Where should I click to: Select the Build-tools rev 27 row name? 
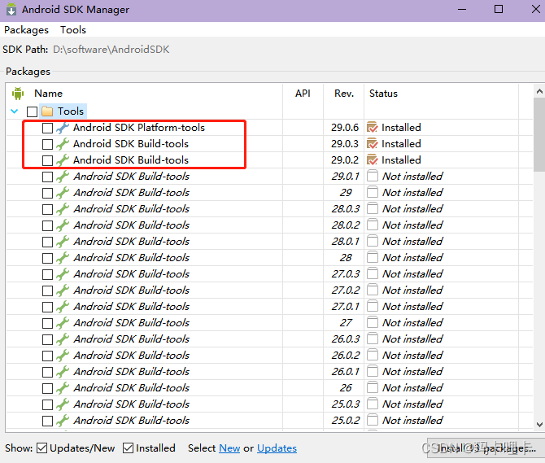pos(132,323)
